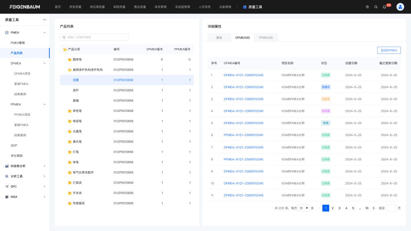Expand the 分析工具 chevron
The image size is (411, 231).
tap(45, 176)
